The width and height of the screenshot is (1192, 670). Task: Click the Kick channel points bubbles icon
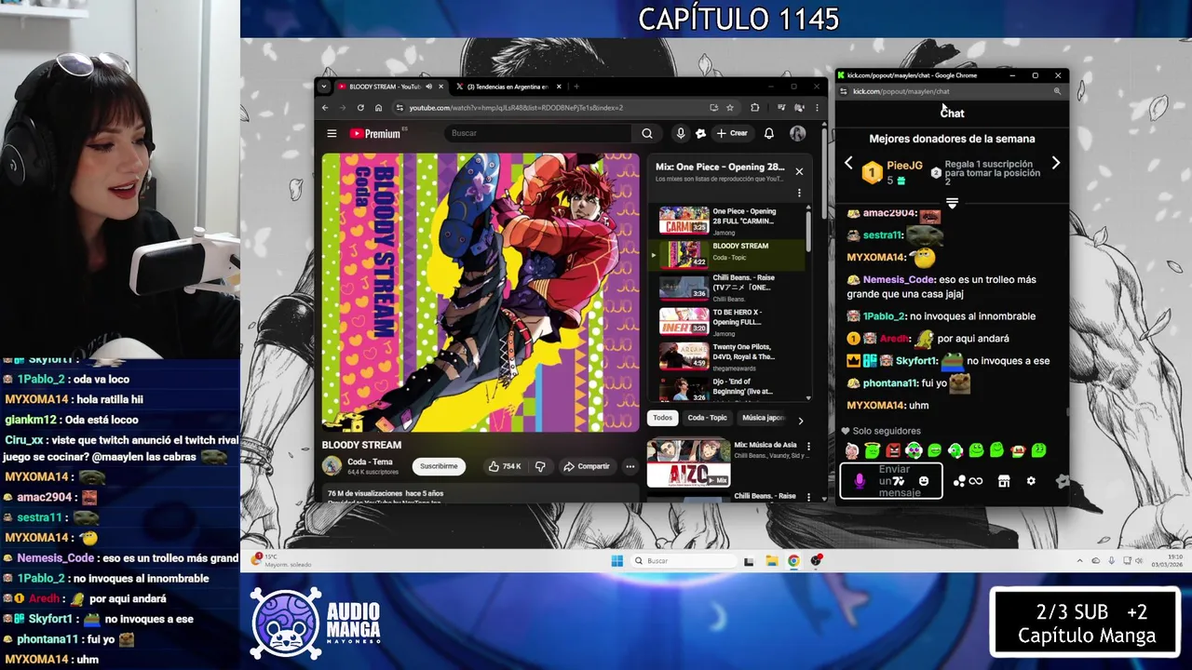[959, 481]
